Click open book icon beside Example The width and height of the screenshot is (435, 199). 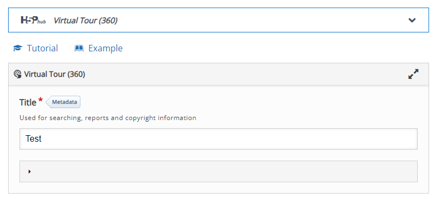coord(79,48)
